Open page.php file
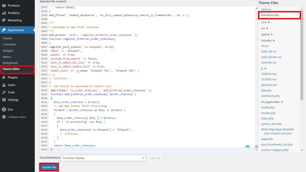The height and width of the screenshot is (172, 306). (x=267, y=139)
